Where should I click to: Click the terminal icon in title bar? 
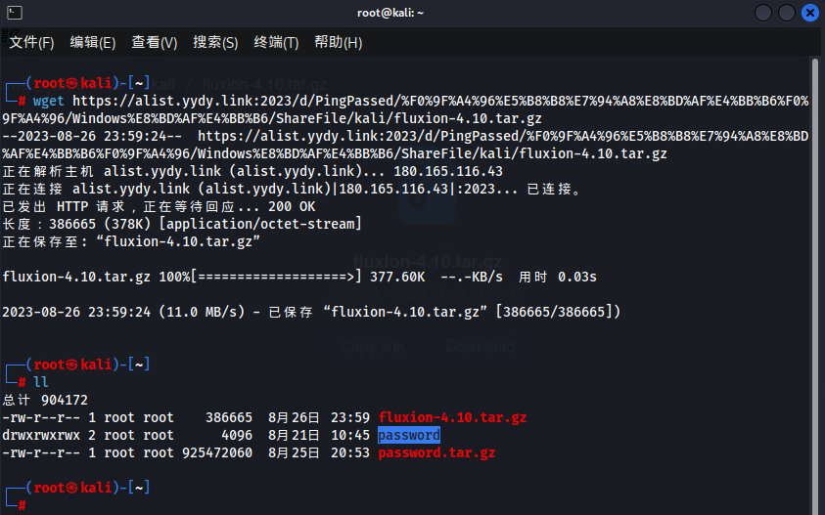pyautogui.click(x=15, y=12)
